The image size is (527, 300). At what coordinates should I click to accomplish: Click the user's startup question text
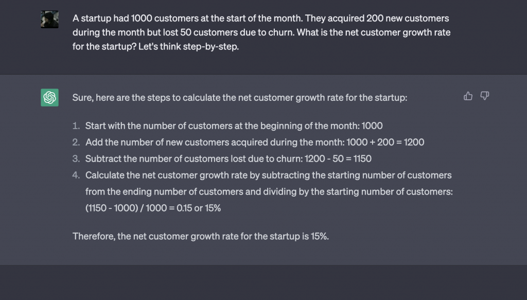[x=261, y=32]
